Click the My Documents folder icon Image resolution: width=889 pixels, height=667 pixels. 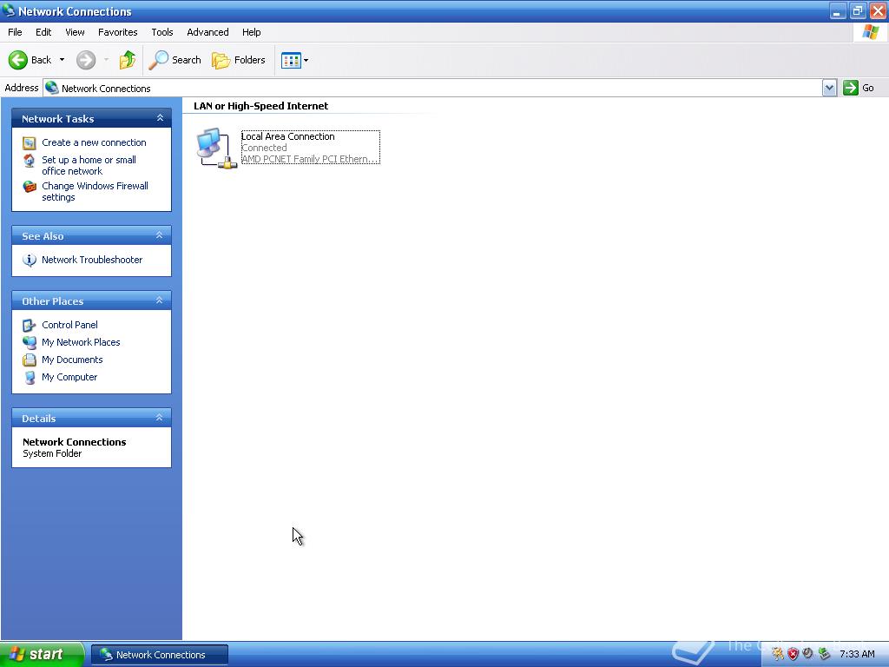pos(30,360)
